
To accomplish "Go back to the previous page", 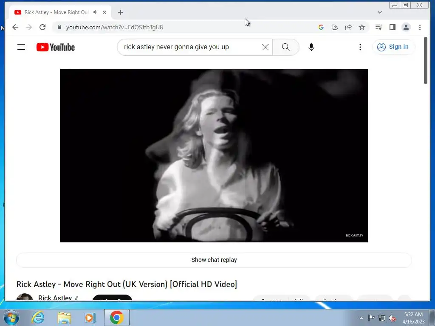I will (x=15, y=27).
